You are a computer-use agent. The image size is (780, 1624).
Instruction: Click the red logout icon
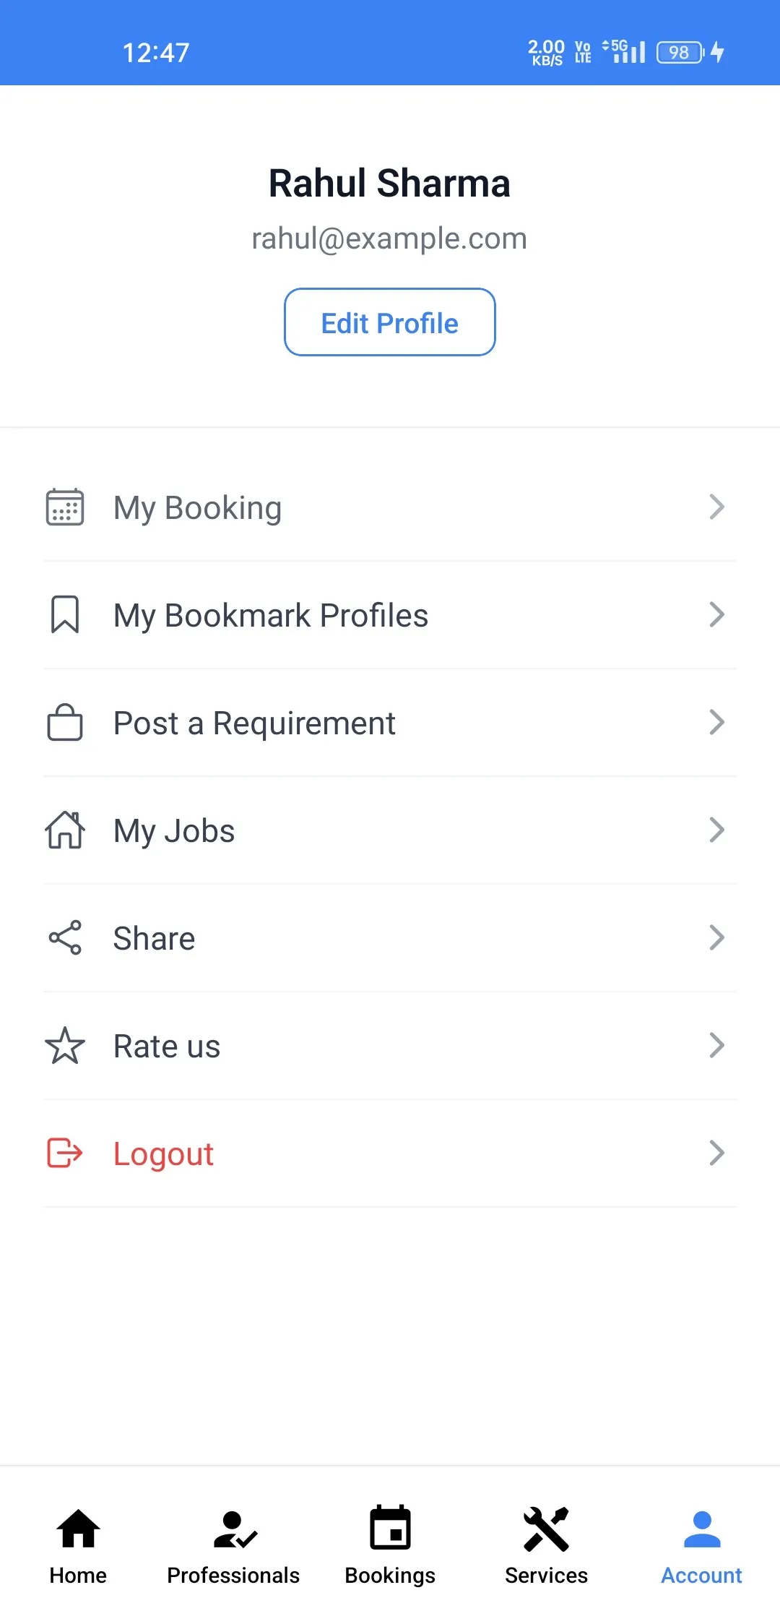tap(65, 1153)
